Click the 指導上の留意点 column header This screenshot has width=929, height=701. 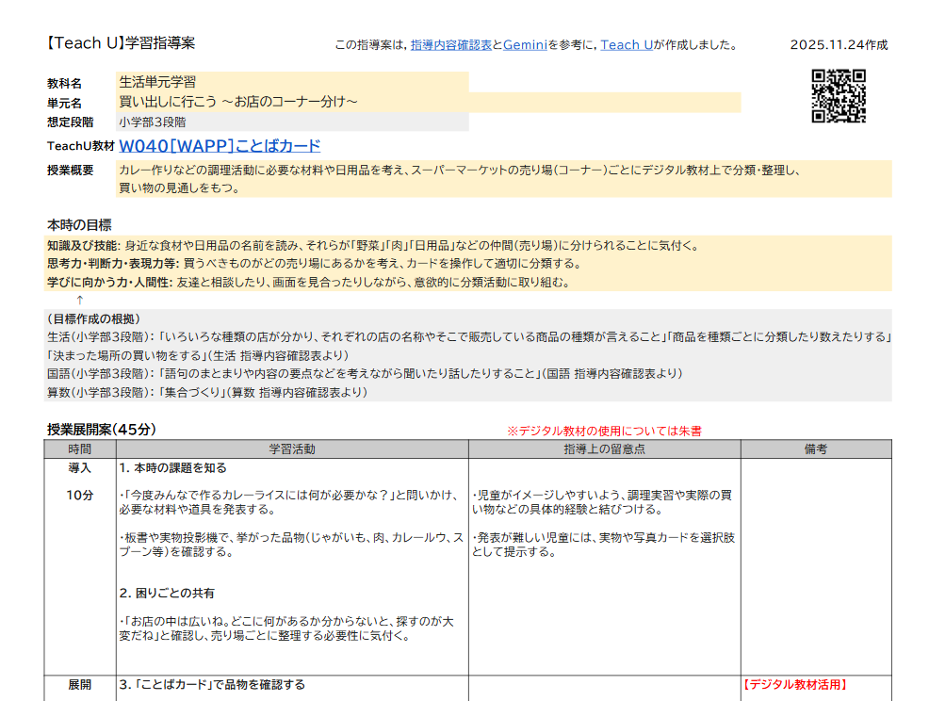(x=604, y=449)
